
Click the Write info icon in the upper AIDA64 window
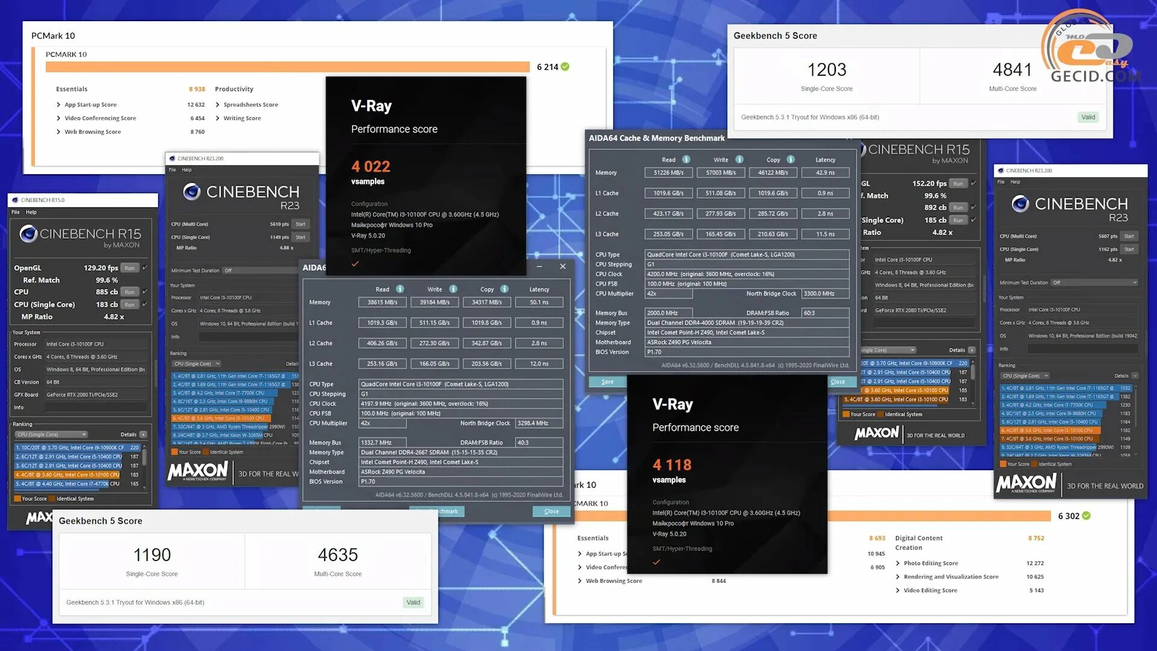739,160
